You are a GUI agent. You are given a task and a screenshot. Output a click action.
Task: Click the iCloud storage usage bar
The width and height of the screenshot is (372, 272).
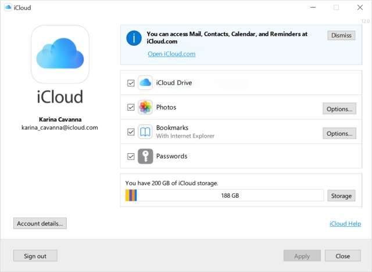click(224, 196)
